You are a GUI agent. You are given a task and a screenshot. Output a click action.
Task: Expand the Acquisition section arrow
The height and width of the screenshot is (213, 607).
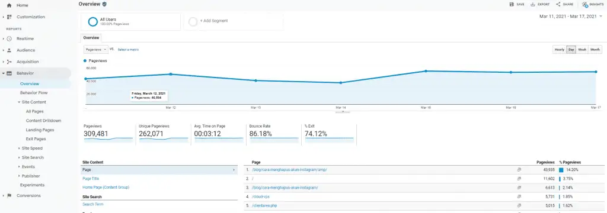tap(4, 62)
